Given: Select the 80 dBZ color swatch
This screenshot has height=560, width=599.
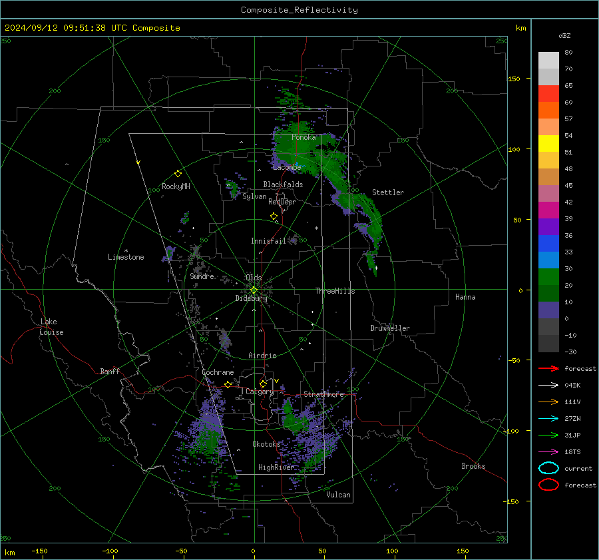Looking at the screenshot, I should tap(548, 60).
